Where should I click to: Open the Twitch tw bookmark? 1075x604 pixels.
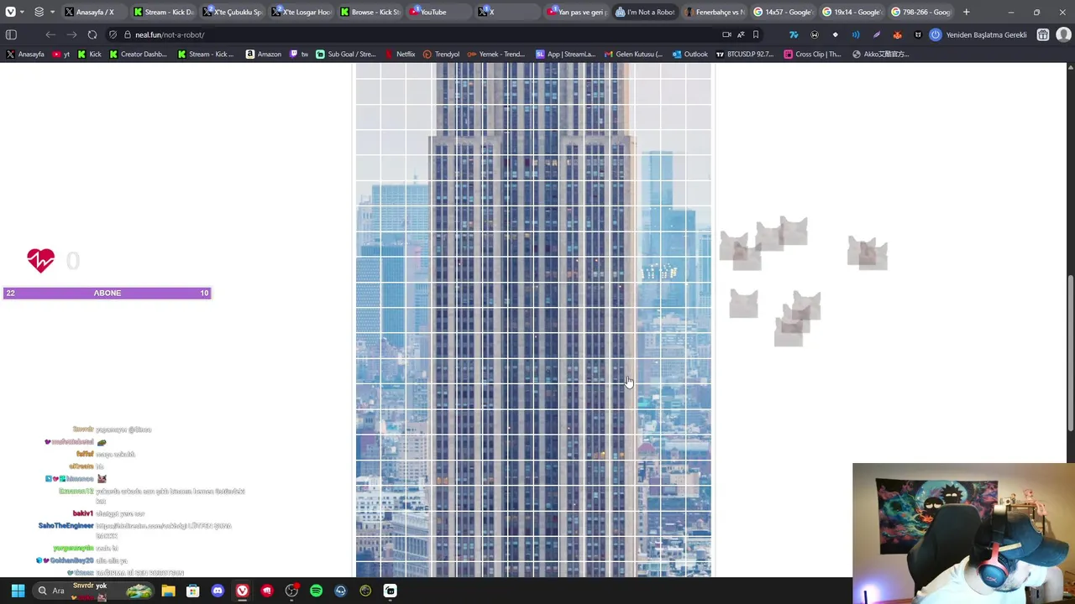(299, 54)
